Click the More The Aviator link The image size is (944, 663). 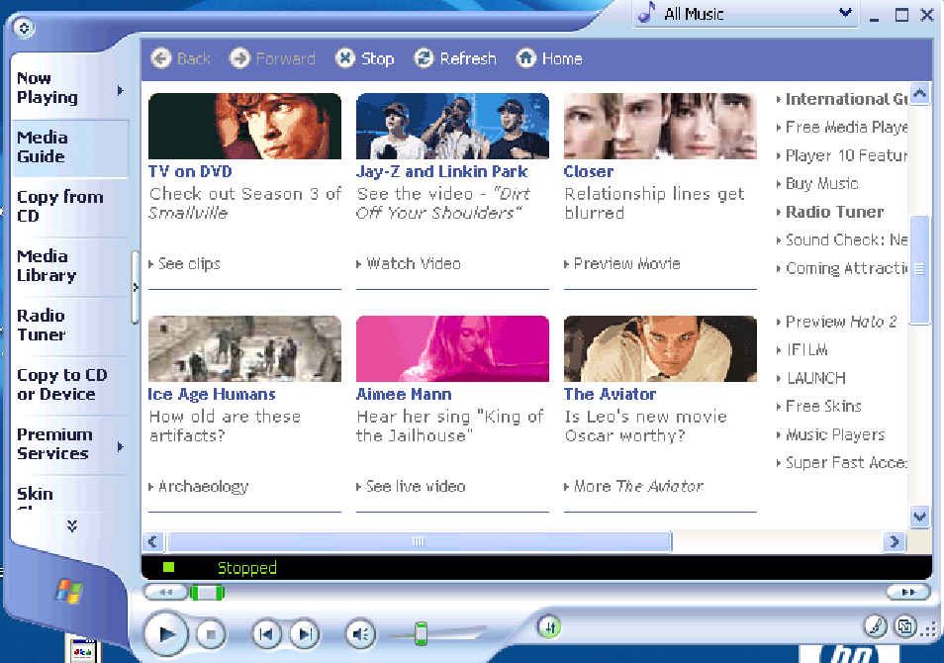tap(638, 487)
